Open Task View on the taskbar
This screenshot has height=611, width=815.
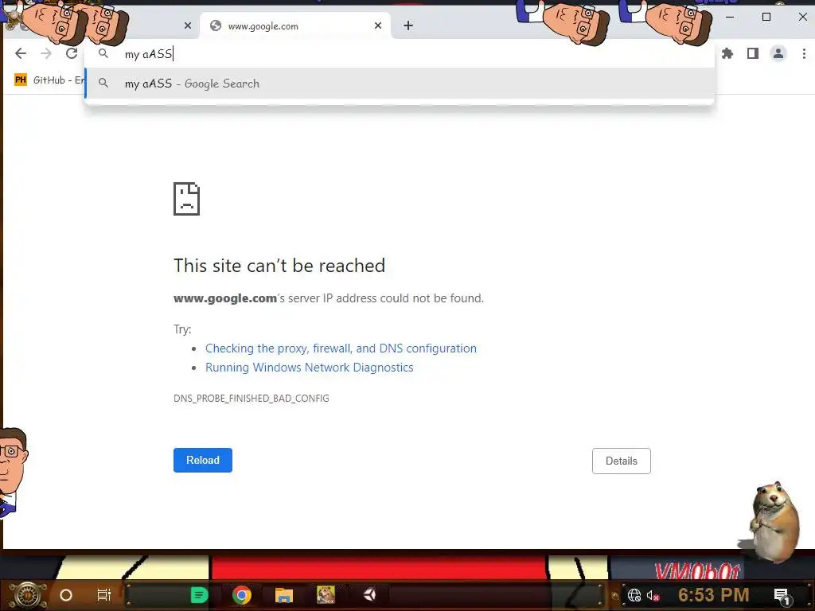[104, 595]
